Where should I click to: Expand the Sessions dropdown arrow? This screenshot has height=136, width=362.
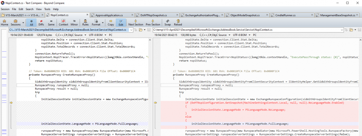[23, 22]
